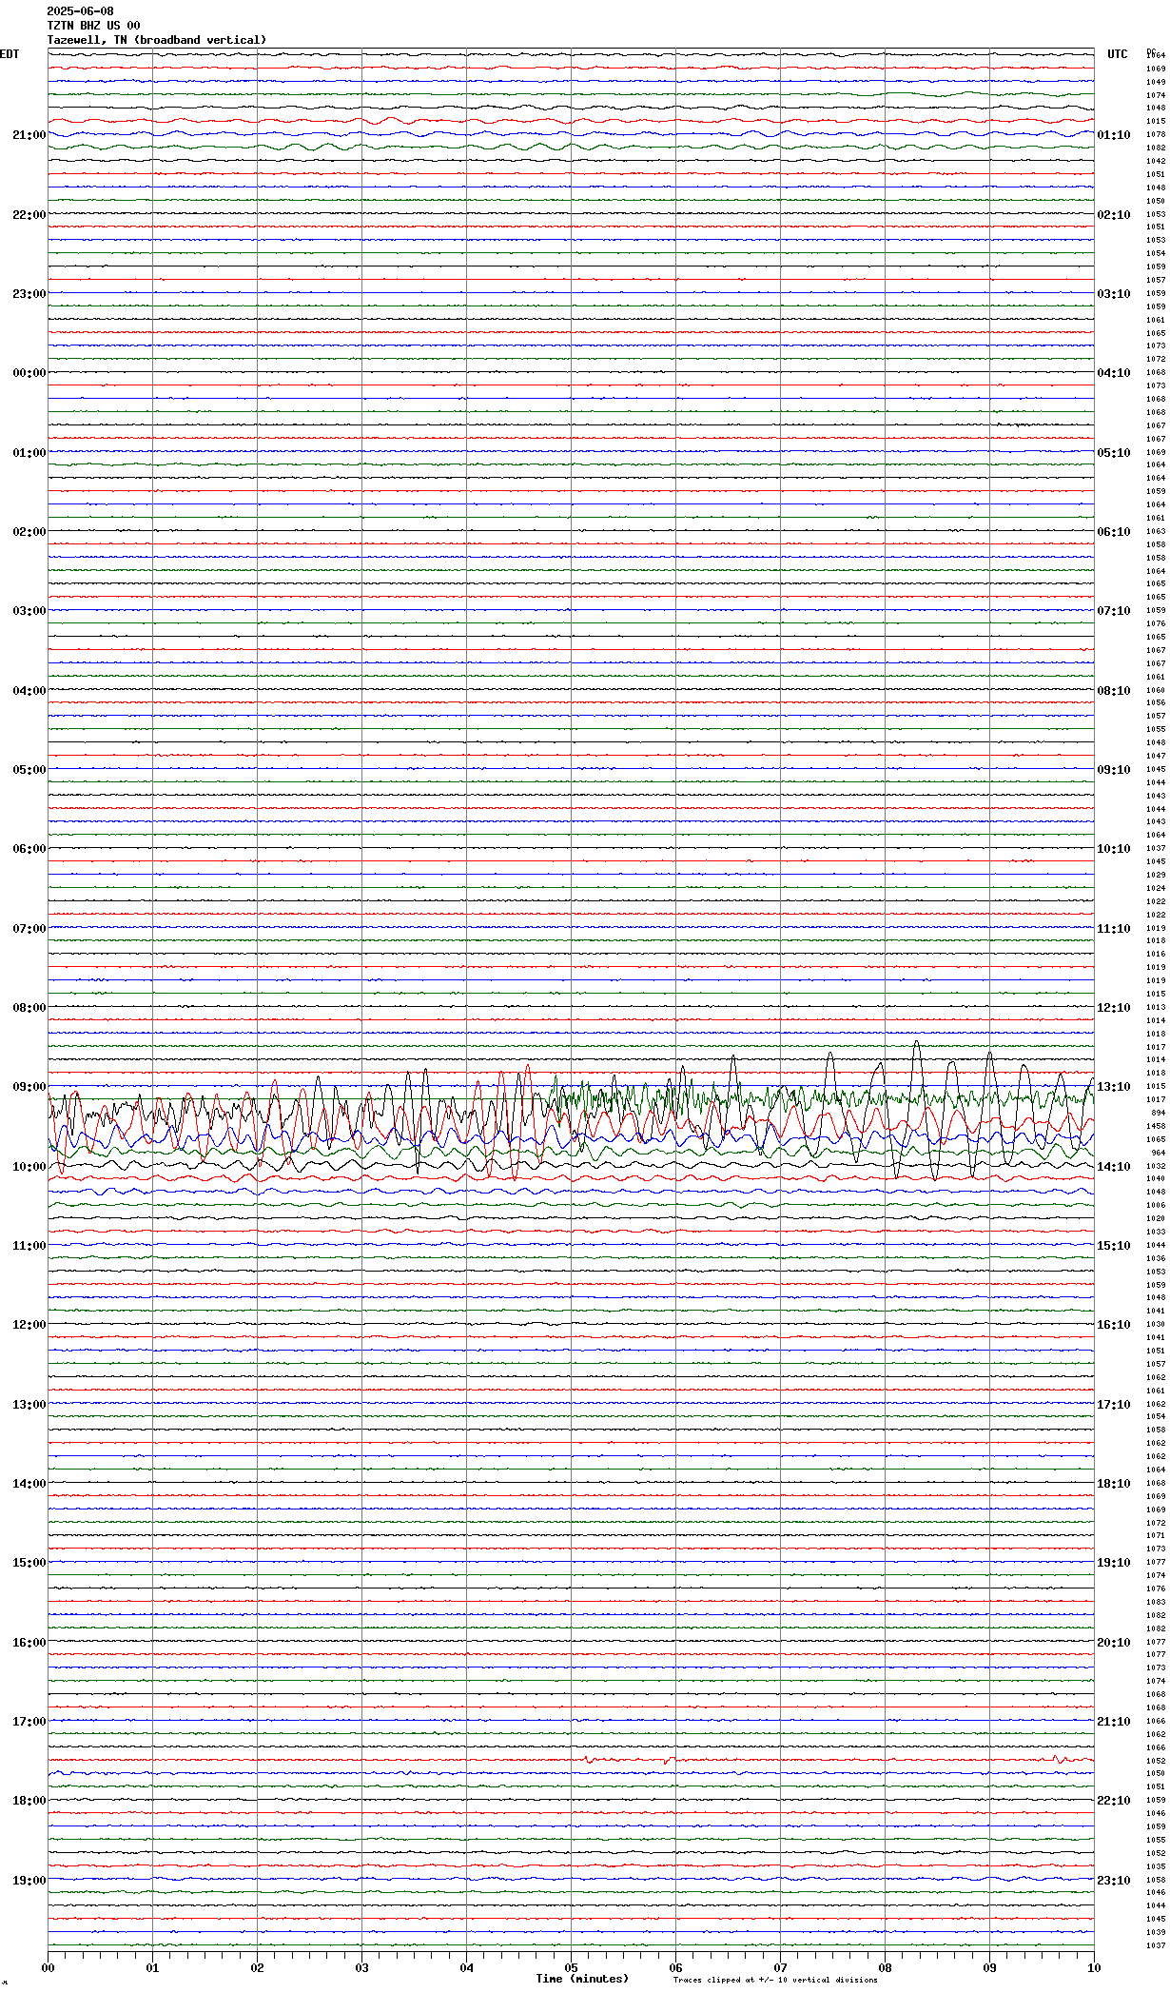Select the 22:00 EDT time label
The image size is (1170, 1993).
click(x=29, y=215)
